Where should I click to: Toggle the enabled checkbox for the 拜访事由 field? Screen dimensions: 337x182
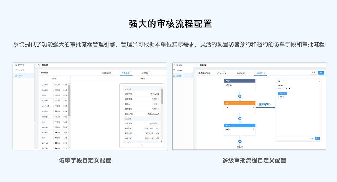(56, 111)
